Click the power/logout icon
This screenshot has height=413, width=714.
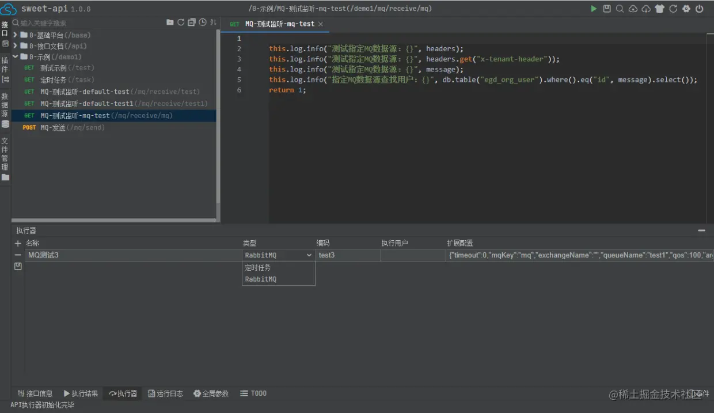[700, 9]
